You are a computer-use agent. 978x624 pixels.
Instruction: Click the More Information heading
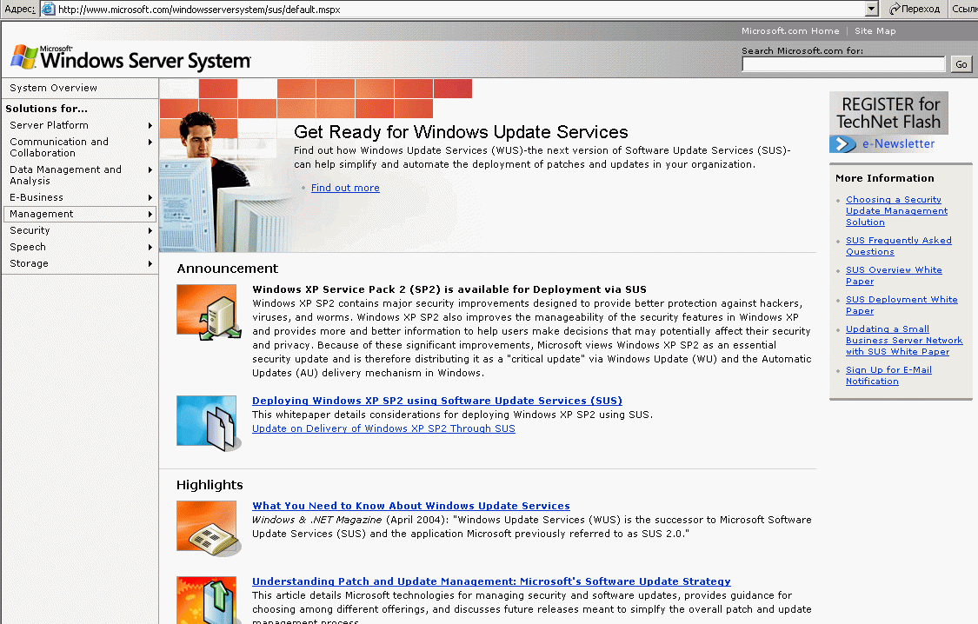tap(884, 178)
